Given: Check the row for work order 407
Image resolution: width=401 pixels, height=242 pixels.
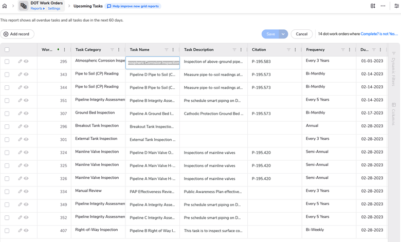Looking at the screenshot, I should (7, 231).
